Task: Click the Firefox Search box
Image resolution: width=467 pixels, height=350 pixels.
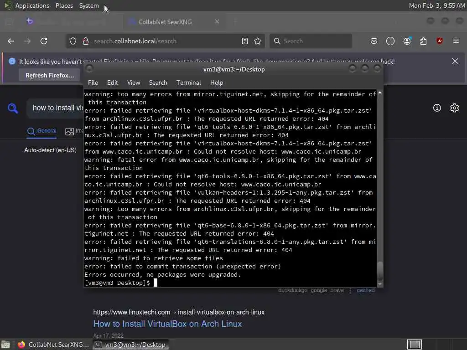Action: coord(311,41)
